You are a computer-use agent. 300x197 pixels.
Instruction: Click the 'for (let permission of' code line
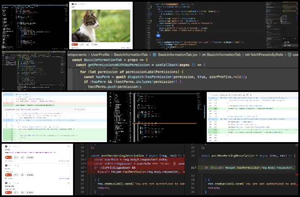pyautogui.click(x=132, y=72)
